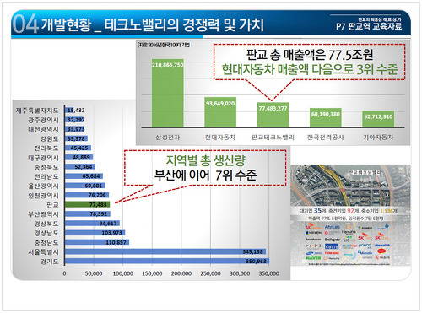Click the 100,000 tick on the horizontal axis
The height and width of the screenshot is (313, 422).
[x=123, y=273]
